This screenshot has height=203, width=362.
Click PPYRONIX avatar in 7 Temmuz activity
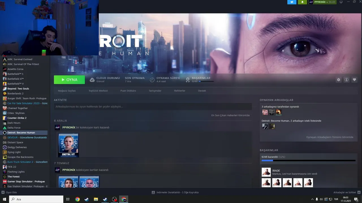coord(57,170)
